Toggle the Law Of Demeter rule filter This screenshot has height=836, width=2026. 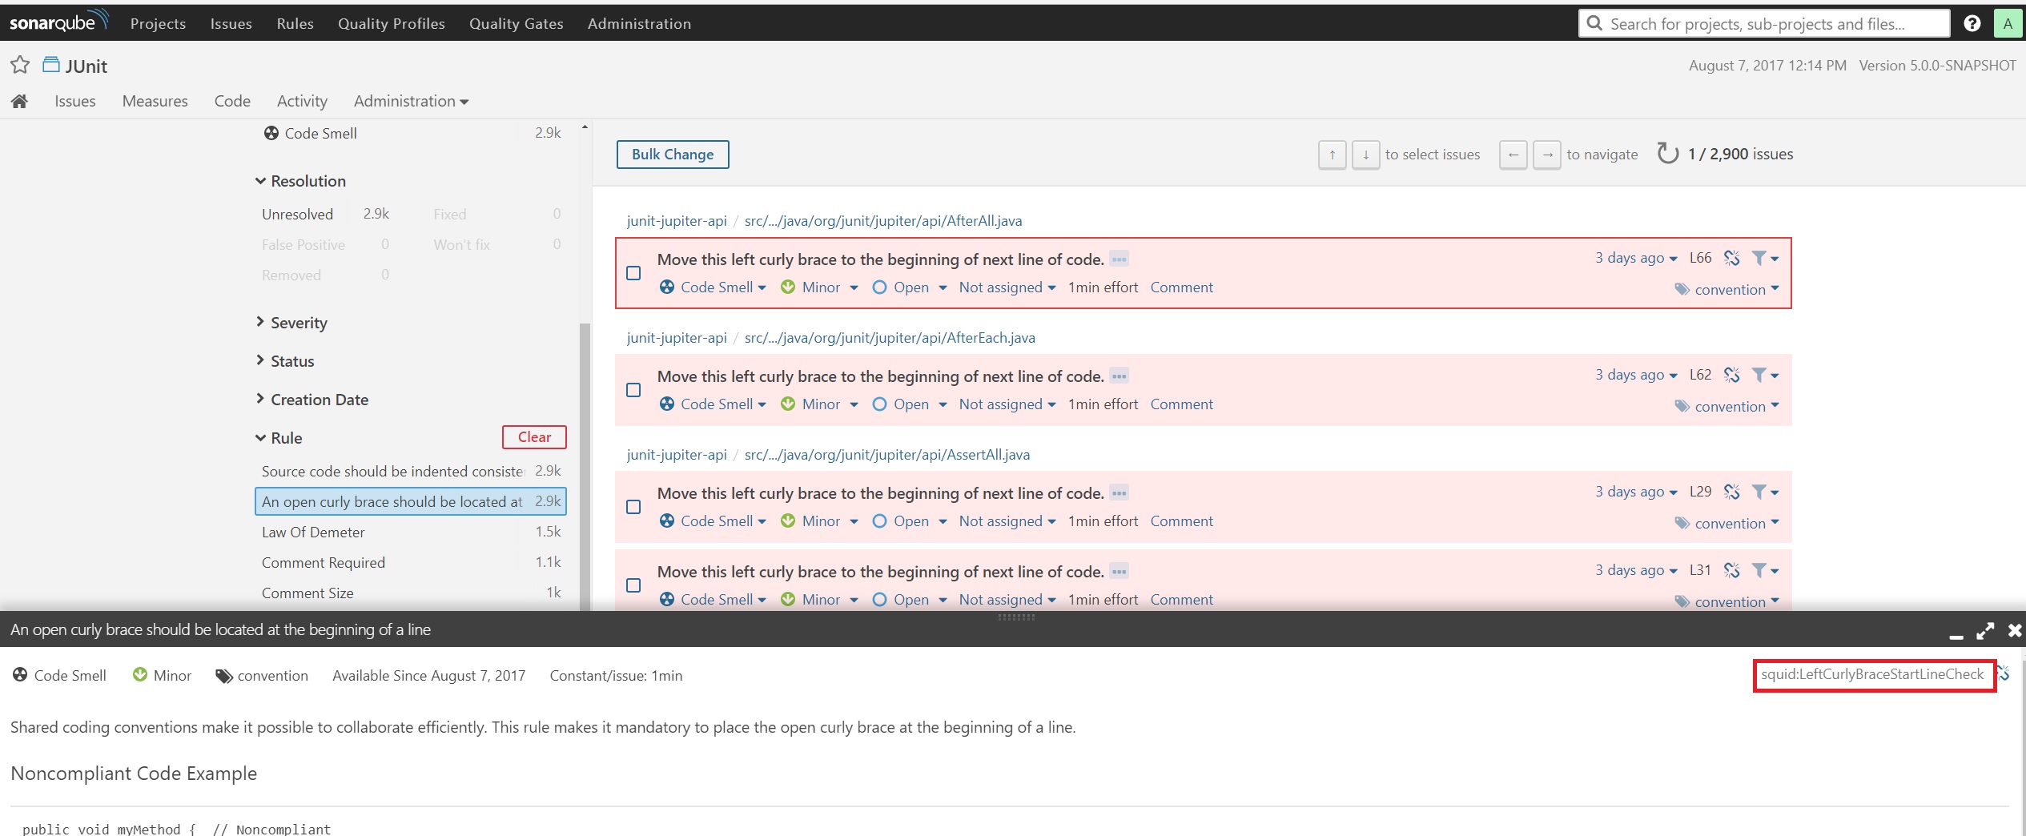(x=412, y=532)
